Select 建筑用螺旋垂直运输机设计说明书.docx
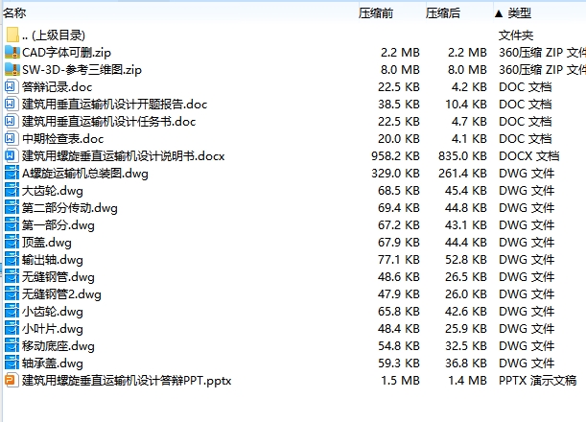The height and width of the screenshot is (422, 586). point(124,156)
